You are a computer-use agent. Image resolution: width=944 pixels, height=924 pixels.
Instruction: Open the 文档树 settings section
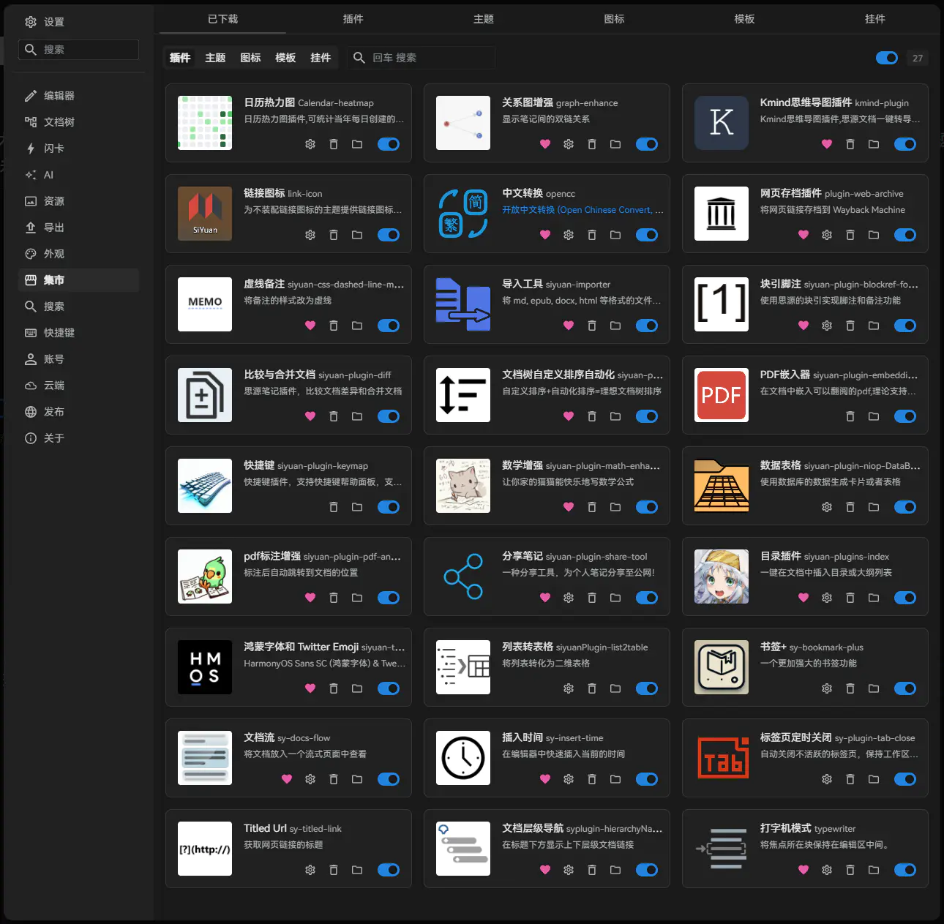coord(78,122)
